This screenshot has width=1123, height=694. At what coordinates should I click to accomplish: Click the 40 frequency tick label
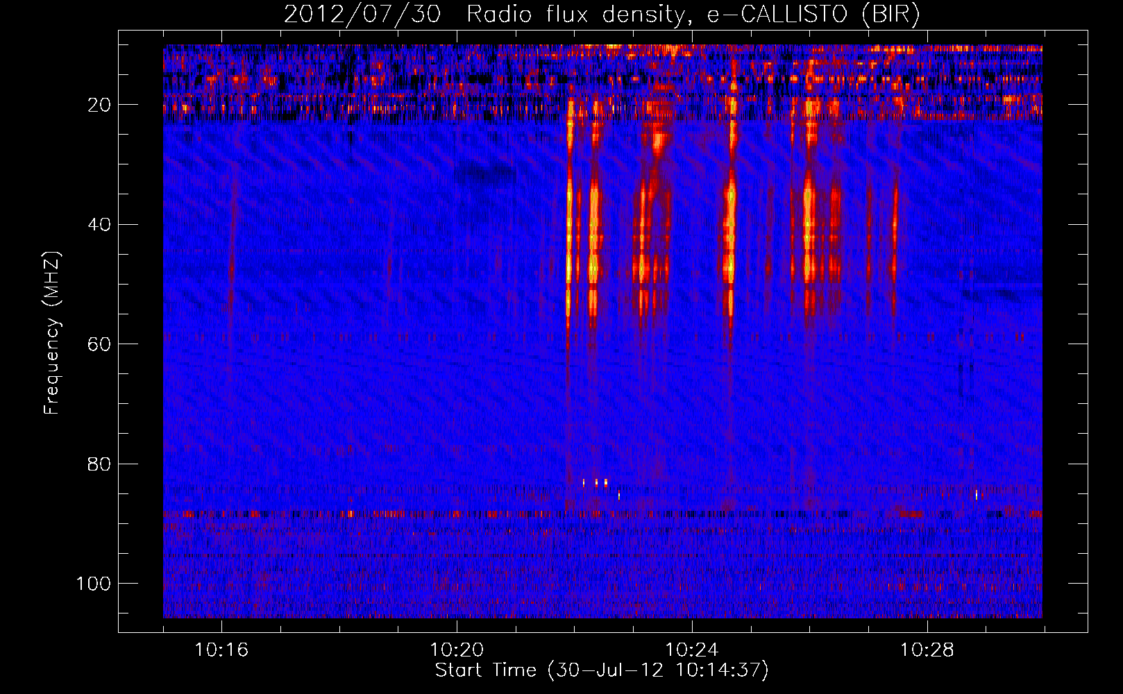(x=100, y=224)
